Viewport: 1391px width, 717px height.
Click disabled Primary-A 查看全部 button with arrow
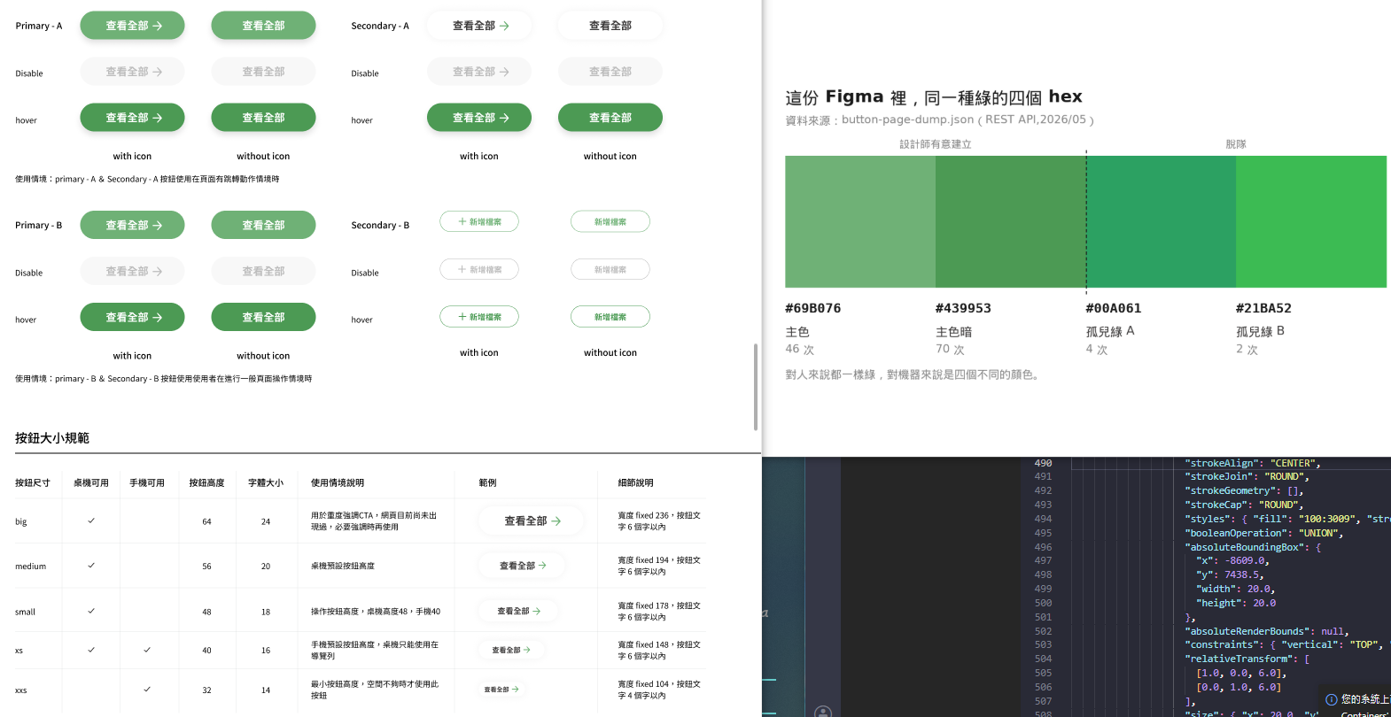point(132,72)
